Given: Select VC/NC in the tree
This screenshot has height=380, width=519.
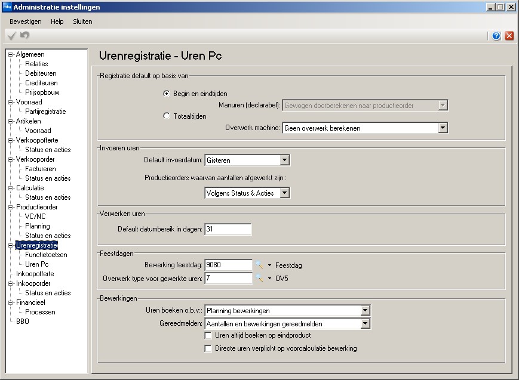Looking at the screenshot, I should coord(35,217).
